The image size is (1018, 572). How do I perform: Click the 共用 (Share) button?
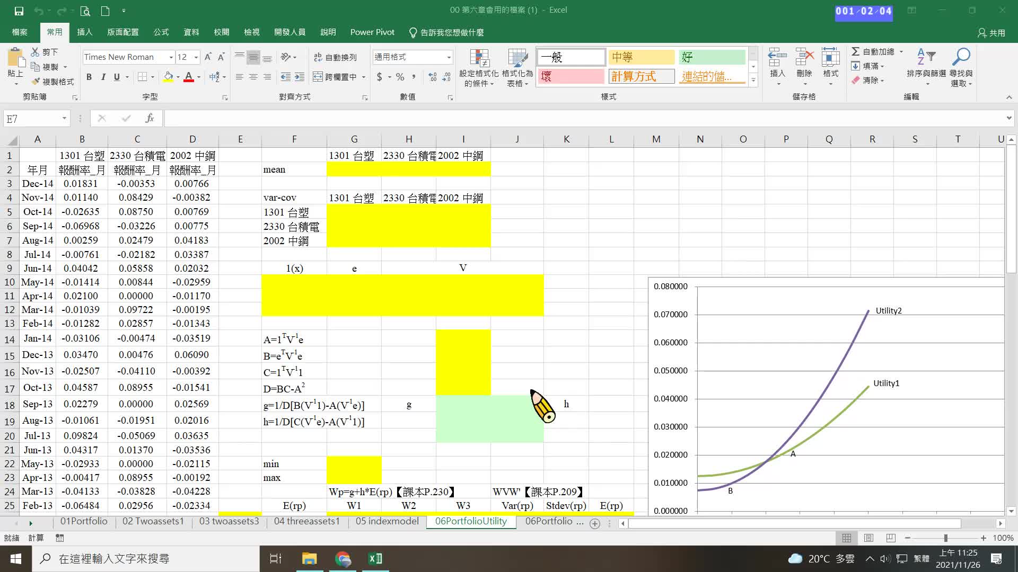point(991,33)
